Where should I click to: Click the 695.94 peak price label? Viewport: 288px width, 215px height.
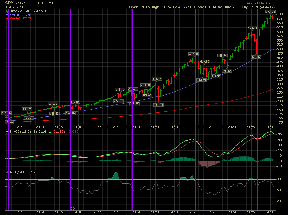[x=270, y=12]
